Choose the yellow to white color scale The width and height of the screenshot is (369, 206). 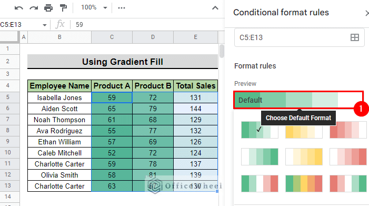(304, 130)
